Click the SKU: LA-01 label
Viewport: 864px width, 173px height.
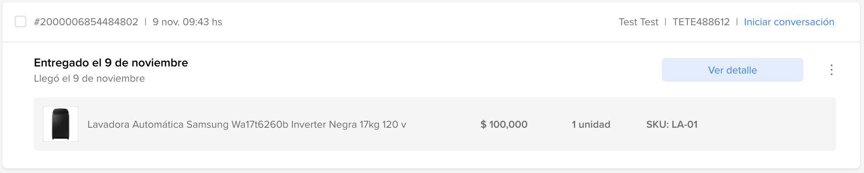[x=671, y=125]
